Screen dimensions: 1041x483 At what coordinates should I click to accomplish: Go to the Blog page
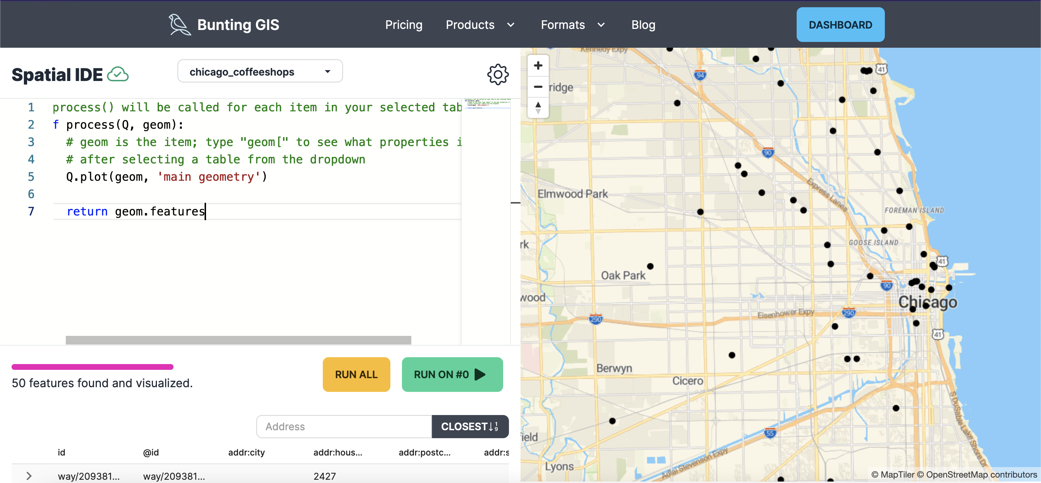[x=643, y=25]
